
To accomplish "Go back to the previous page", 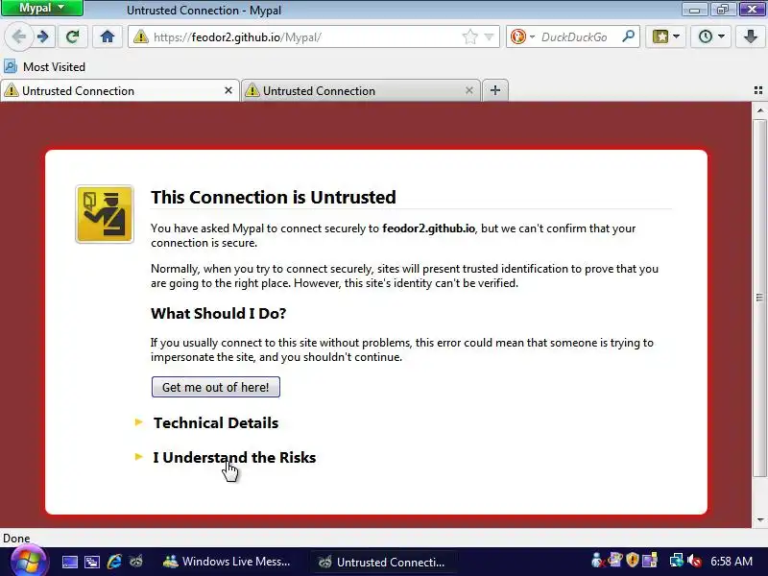I will tap(18, 36).
